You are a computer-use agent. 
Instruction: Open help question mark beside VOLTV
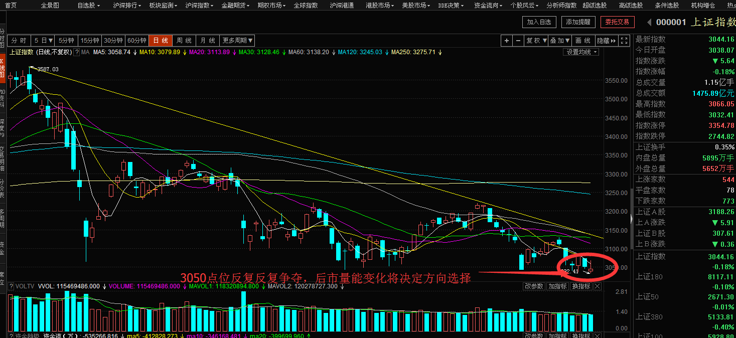tap(12, 286)
